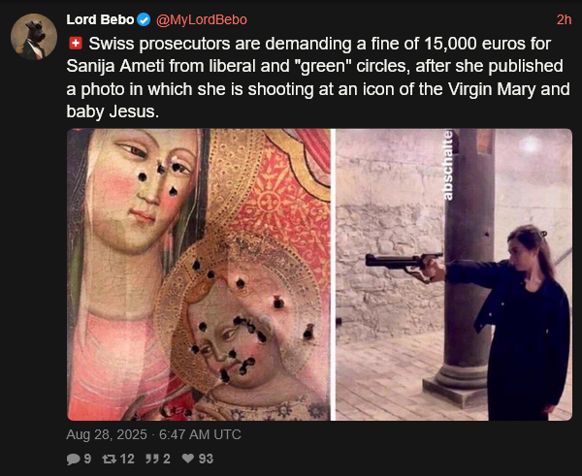Click the 2h relative timestamp
This screenshot has width=582, height=476.
564,19
